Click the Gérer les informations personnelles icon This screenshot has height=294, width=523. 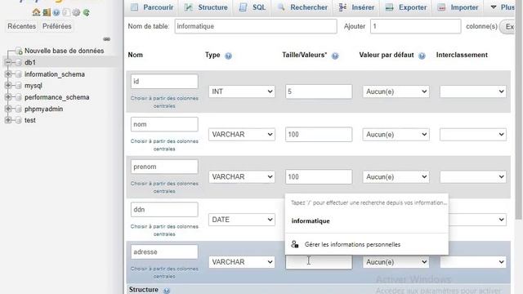[295, 244]
